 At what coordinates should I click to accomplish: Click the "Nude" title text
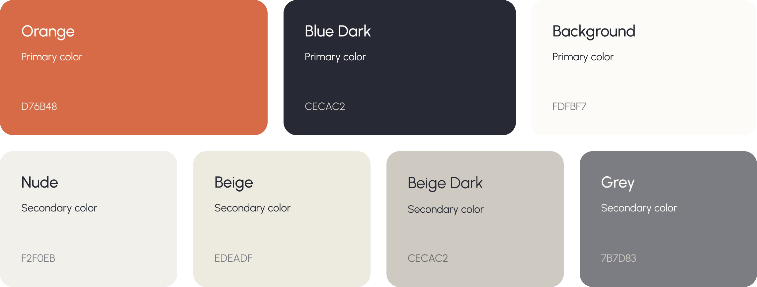click(x=40, y=182)
